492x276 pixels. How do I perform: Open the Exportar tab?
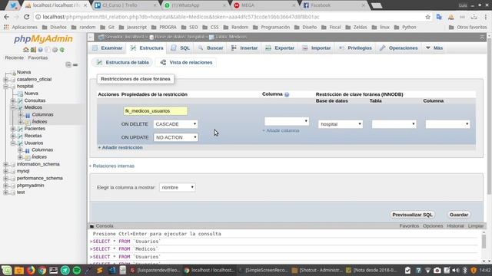click(280, 48)
